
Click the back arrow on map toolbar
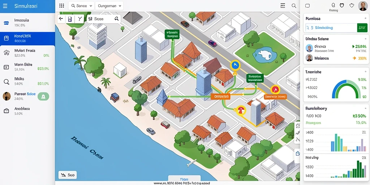point(61,19)
